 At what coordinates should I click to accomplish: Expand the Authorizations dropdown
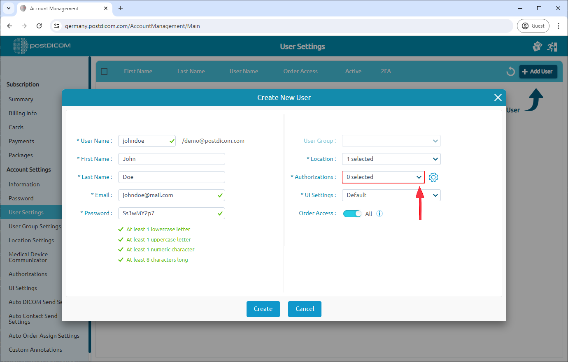419,177
